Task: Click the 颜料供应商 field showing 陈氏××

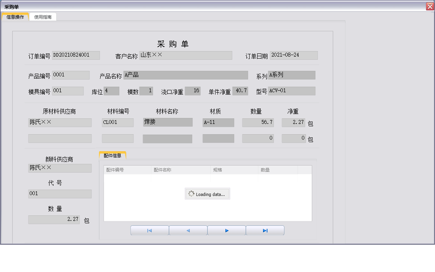Action: 59,168
